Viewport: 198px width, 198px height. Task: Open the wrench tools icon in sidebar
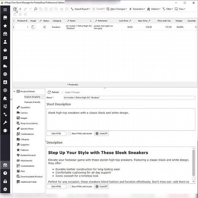pyautogui.click(x=5, y=123)
